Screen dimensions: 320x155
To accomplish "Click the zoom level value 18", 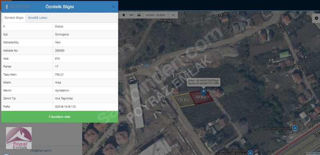I will click(x=173, y=15).
